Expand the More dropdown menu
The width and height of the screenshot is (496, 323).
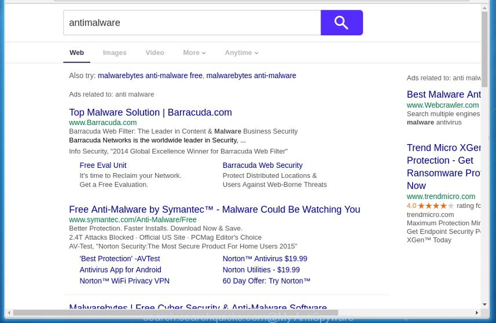click(194, 53)
